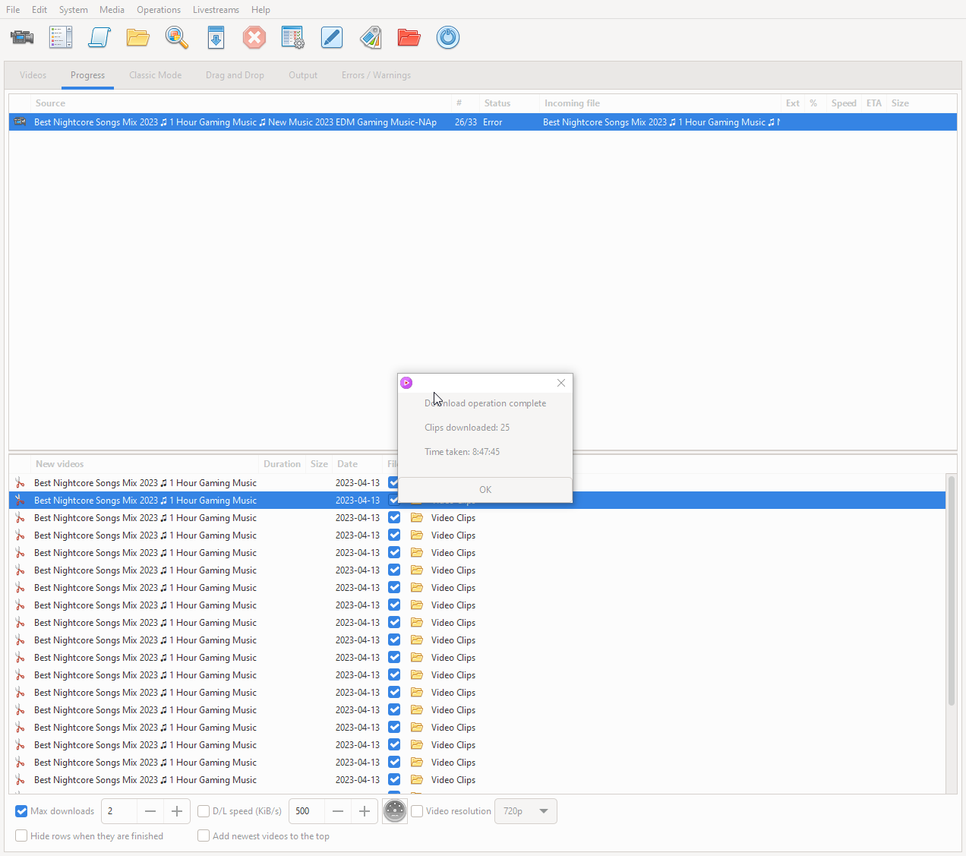Open the folder browse icon in the toolbar
966x856 pixels.
click(137, 37)
